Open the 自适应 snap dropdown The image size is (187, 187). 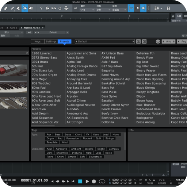tap(119, 10)
